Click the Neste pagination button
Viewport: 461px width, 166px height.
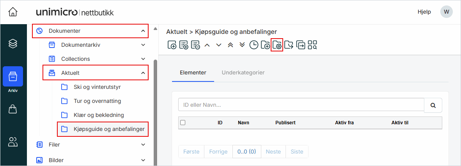click(x=273, y=152)
